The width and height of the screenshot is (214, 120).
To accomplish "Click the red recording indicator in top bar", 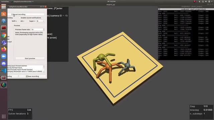I will [x=195, y=1].
